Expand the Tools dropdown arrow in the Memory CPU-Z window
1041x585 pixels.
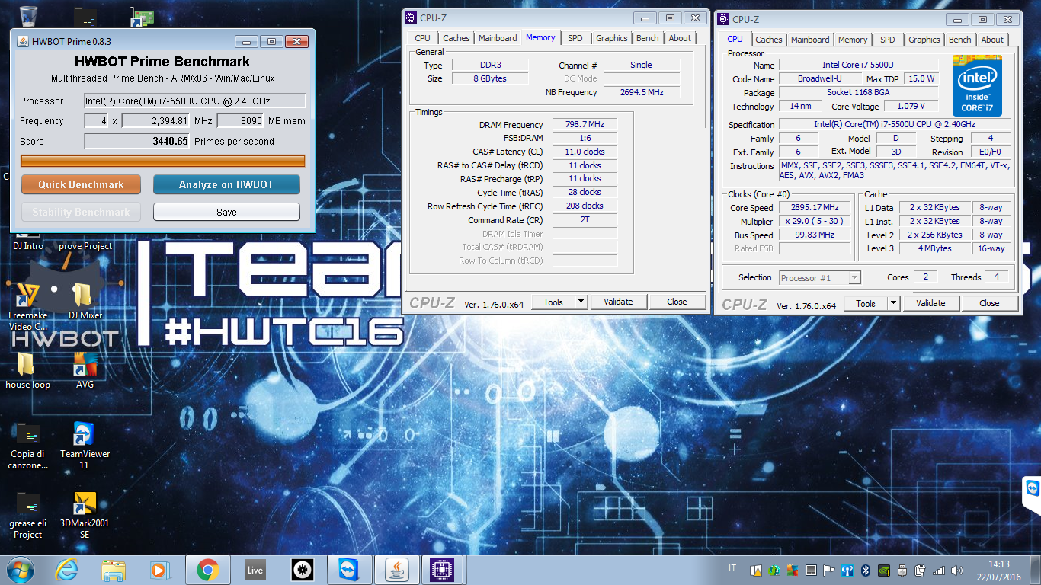pos(581,302)
